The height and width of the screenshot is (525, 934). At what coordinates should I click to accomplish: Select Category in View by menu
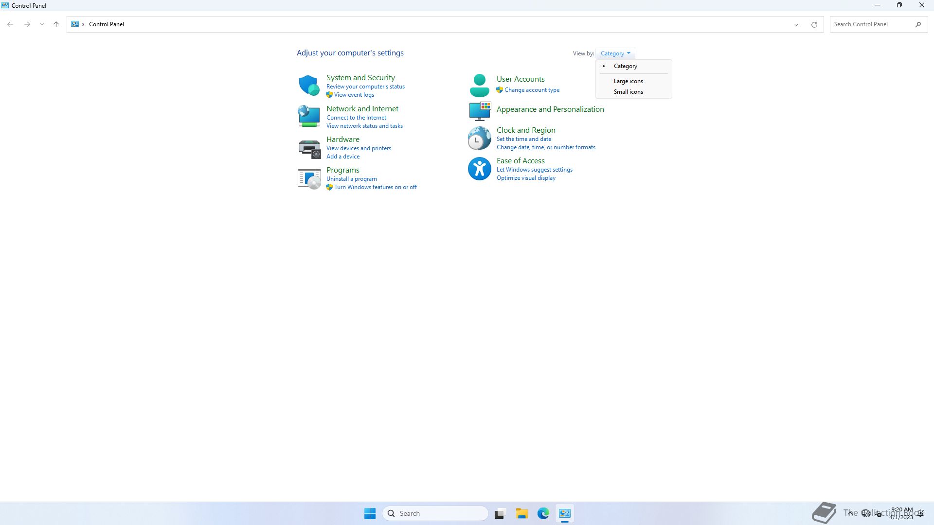(x=626, y=66)
